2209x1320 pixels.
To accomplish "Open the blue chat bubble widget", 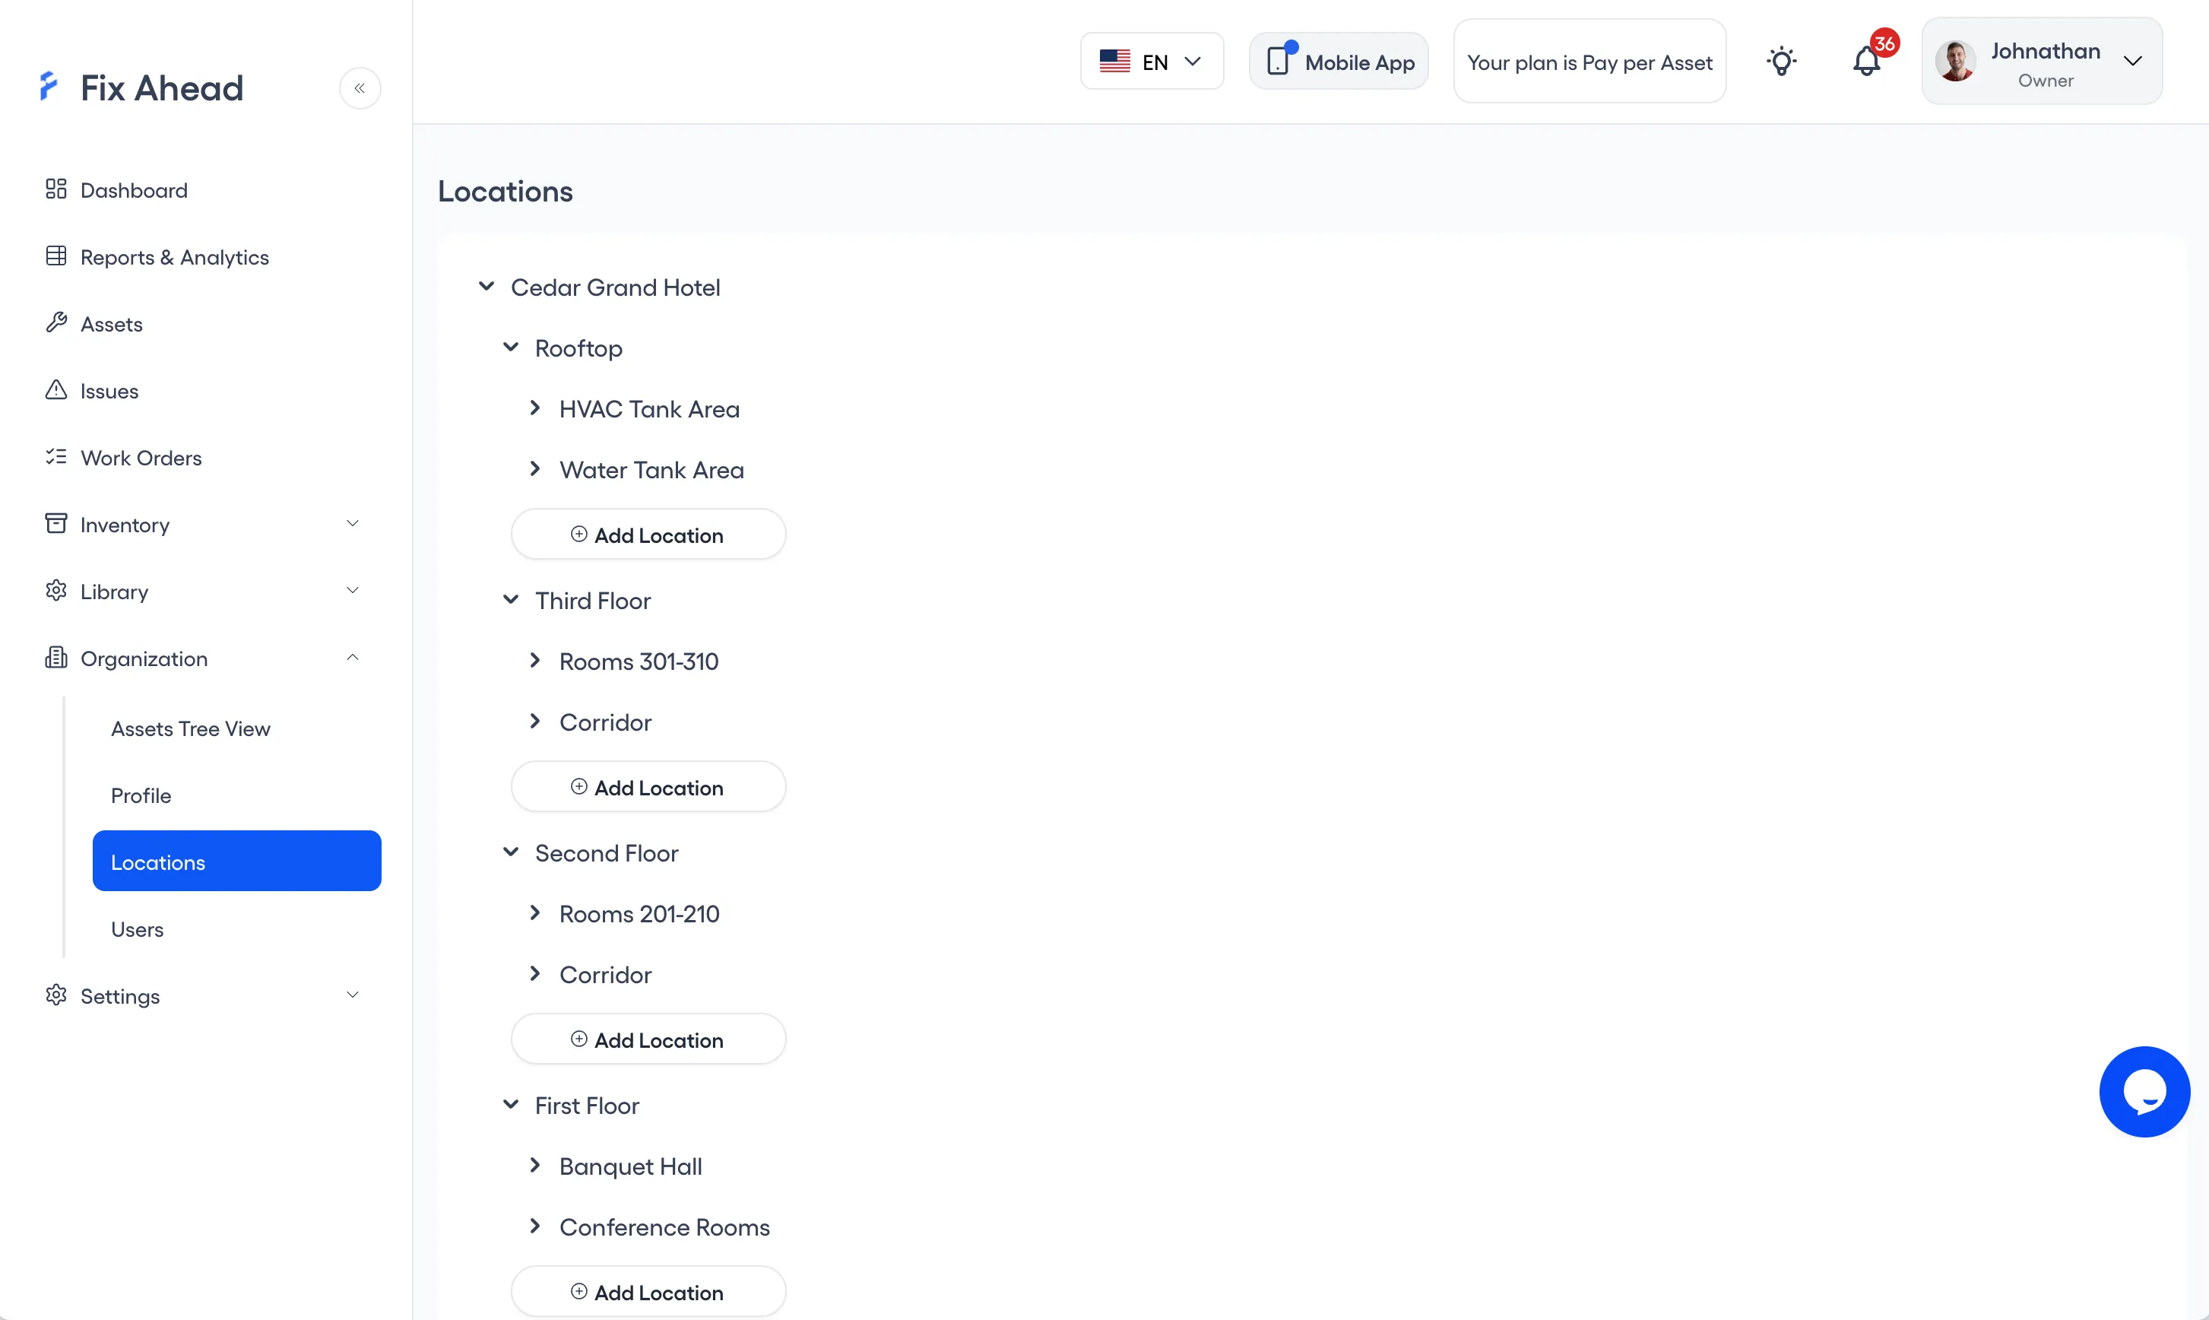I will 2144,1091.
